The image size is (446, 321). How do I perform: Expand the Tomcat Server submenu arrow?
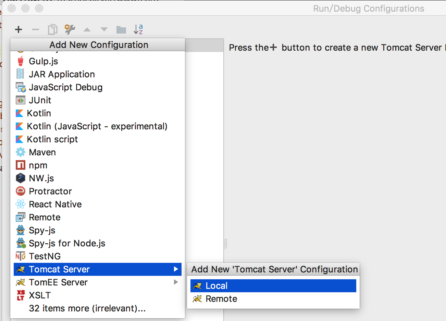[176, 269]
